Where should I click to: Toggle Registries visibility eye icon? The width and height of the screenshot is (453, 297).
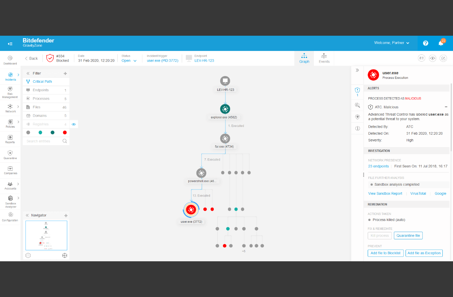coord(74,124)
